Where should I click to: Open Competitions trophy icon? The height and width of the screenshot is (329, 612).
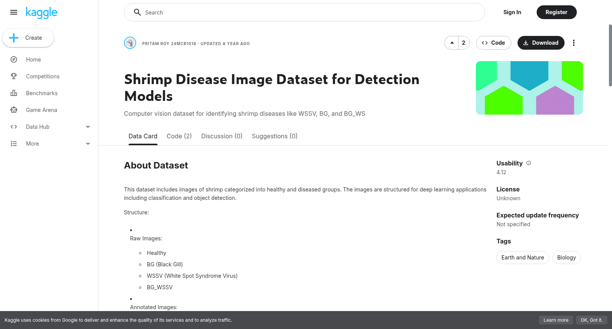point(14,76)
